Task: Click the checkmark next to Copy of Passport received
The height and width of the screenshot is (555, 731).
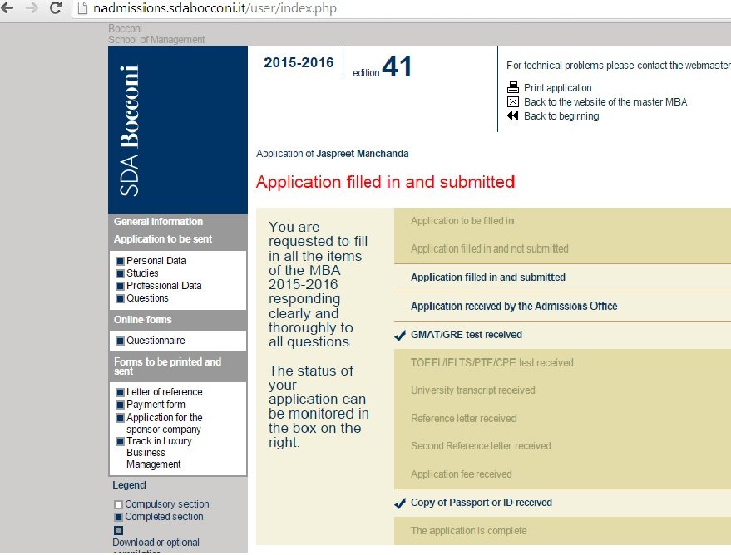Action: click(x=398, y=502)
